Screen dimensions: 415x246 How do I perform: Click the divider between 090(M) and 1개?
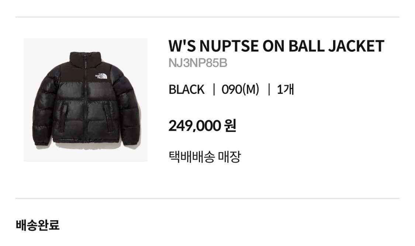coord(269,89)
